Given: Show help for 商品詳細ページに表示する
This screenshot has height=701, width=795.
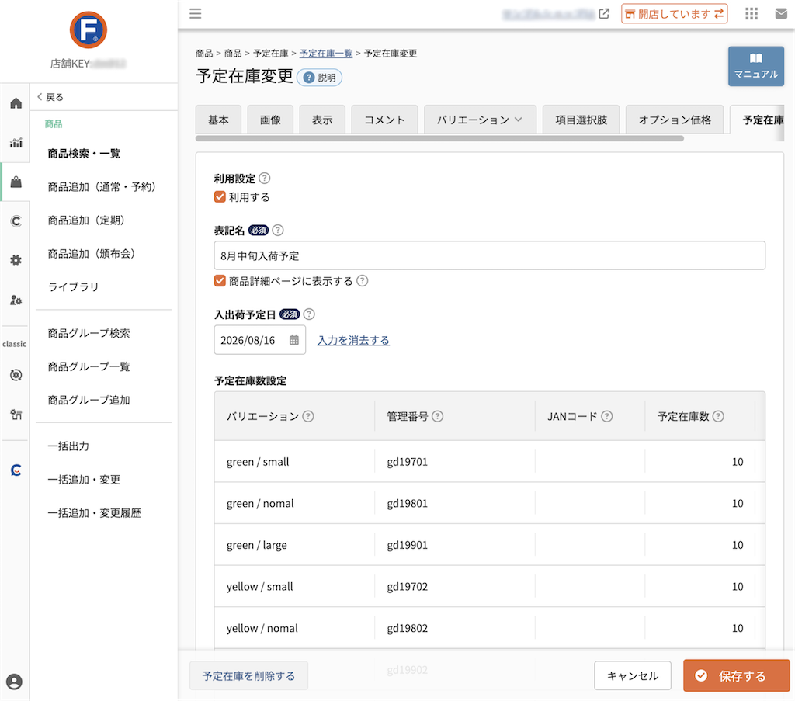Looking at the screenshot, I should click(362, 281).
